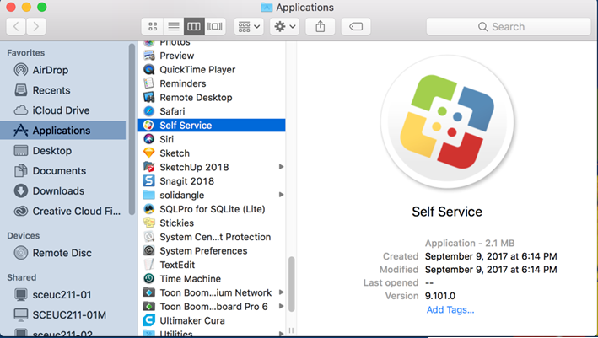Click the Remote Desktop app icon

pyautogui.click(x=148, y=97)
